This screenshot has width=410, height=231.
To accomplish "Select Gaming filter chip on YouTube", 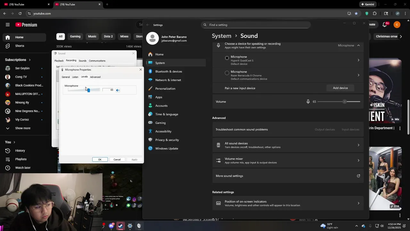I will pos(75,37).
